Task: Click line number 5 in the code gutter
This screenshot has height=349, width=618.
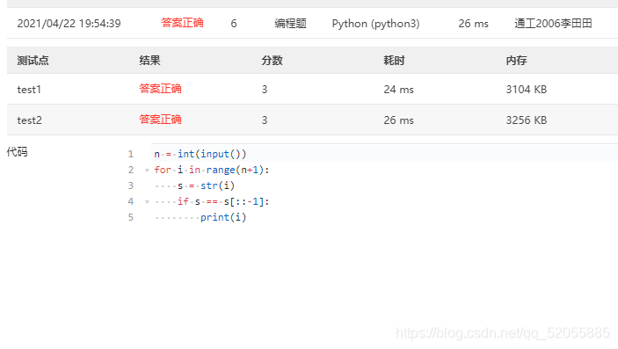Action: pos(130,217)
